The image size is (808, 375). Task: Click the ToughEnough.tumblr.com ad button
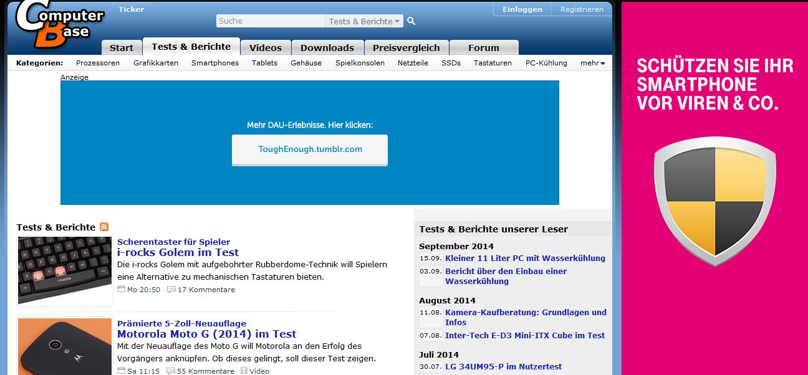pos(310,150)
